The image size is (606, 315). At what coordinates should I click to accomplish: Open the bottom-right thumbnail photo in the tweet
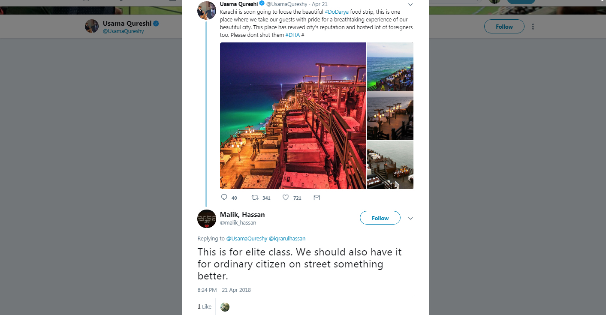(x=390, y=165)
